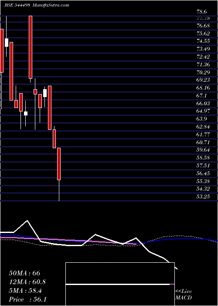Click the 72.42 axis value

pyautogui.click(x=203, y=57)
